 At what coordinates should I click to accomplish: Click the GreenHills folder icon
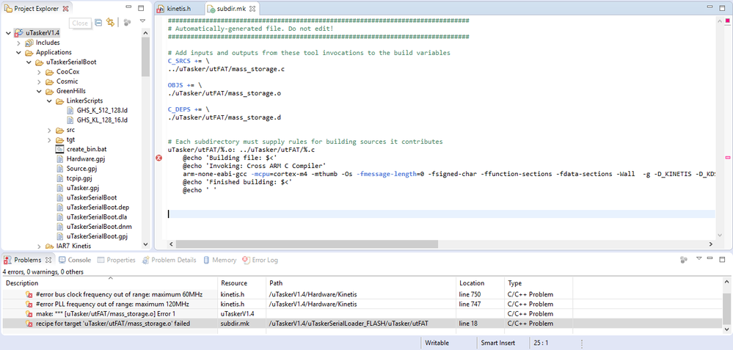pyautogui.click(x=50, y=91)
